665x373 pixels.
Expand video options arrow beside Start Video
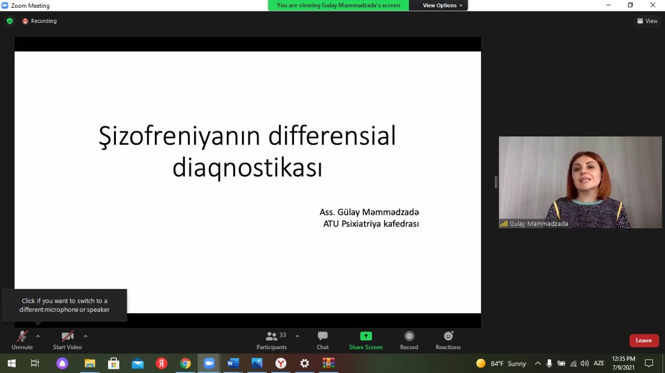tap(86, 336)
